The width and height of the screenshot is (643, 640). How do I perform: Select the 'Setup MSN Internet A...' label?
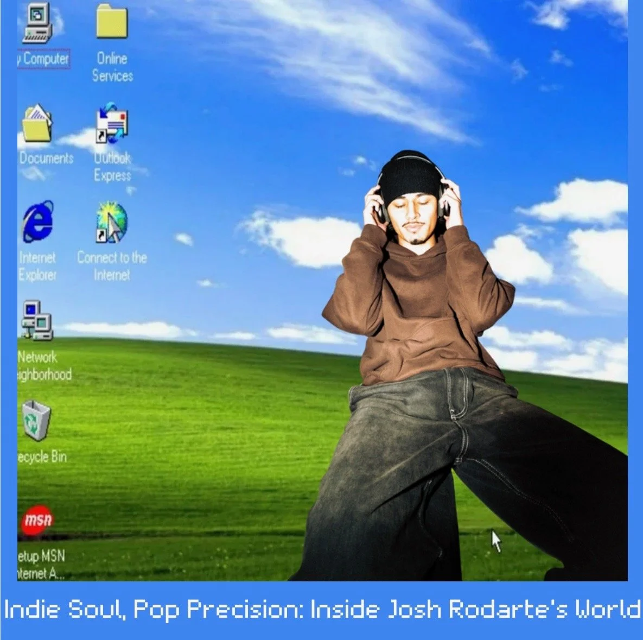(x=41, y=565)
